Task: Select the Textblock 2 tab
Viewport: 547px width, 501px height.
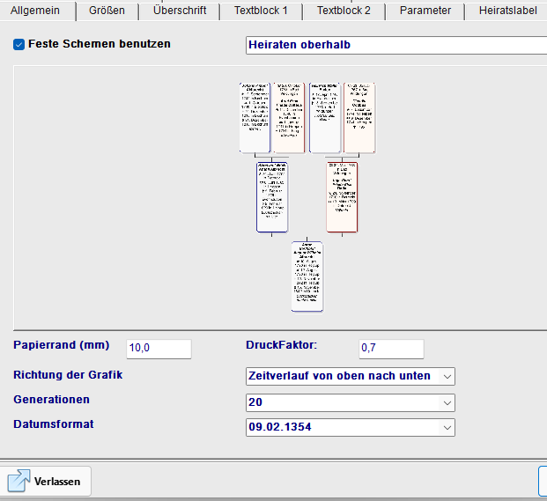Action: click(344, 11)
